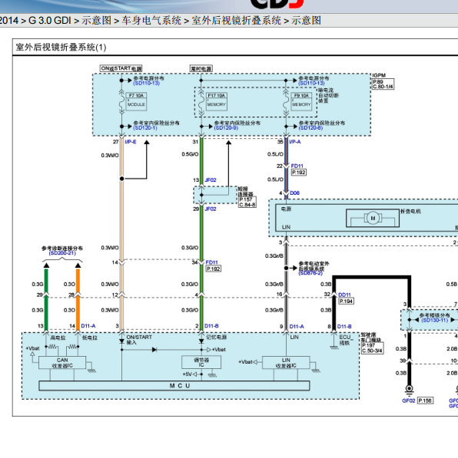Open the SD120-1 fuse distribution link
Image resolution: width=458 pixels, height=458 pixels.
pos(145,128)
